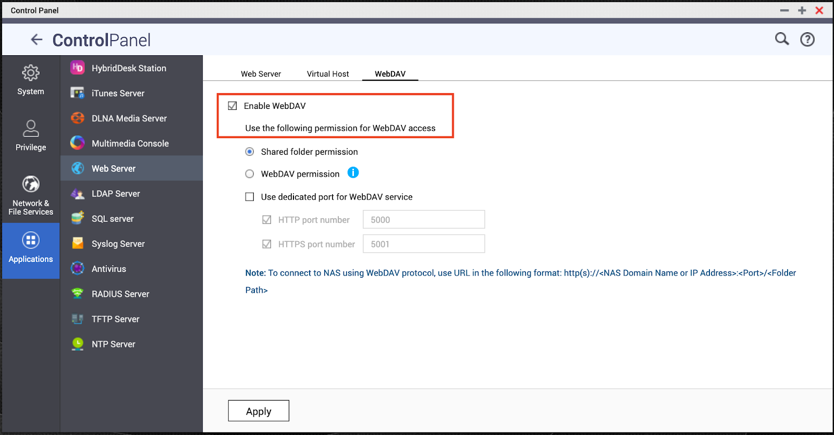Click the Multimedia Console icon
Image resolution: width=834 pixels, height=435 pixels.
click(x=78, y=143)
